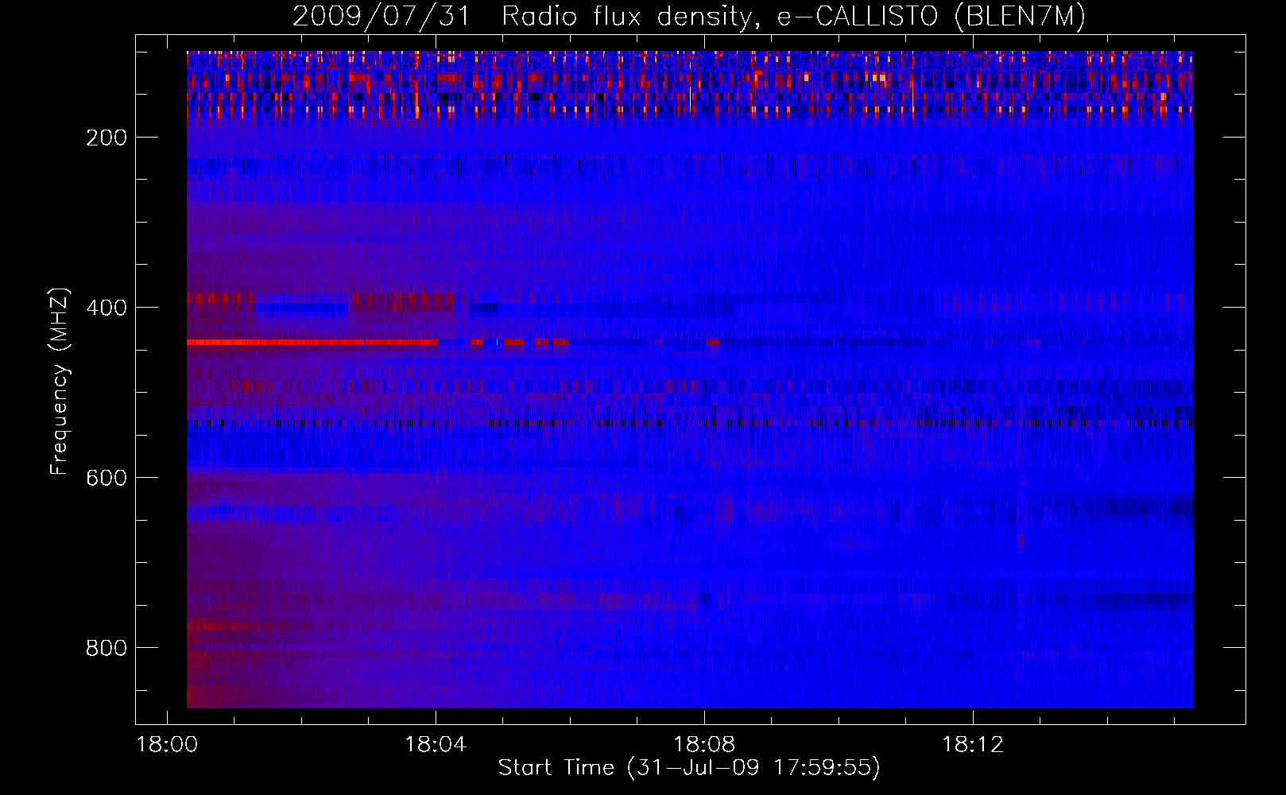Click the 18:12 time tick label

(x=973, y=745)
